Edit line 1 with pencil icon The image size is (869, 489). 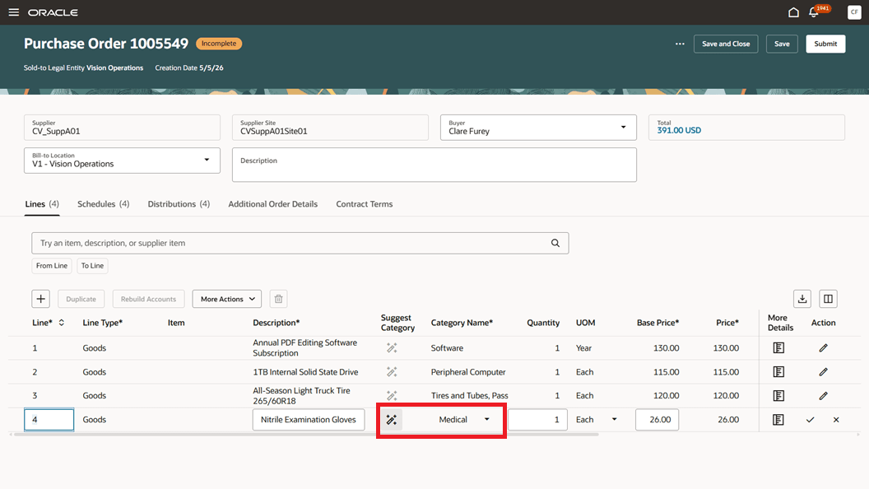823,348
